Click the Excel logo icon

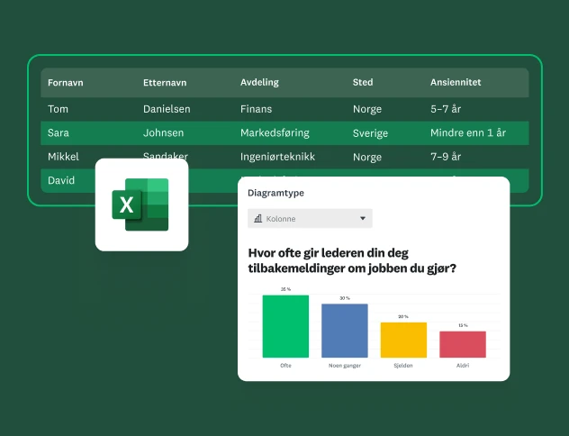(x=140, y=204)
